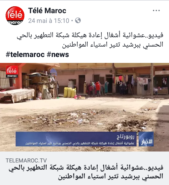The image size is (169, 185).
Task: Click the yellow sacks in video preview
Action: (x=70, y=92)
